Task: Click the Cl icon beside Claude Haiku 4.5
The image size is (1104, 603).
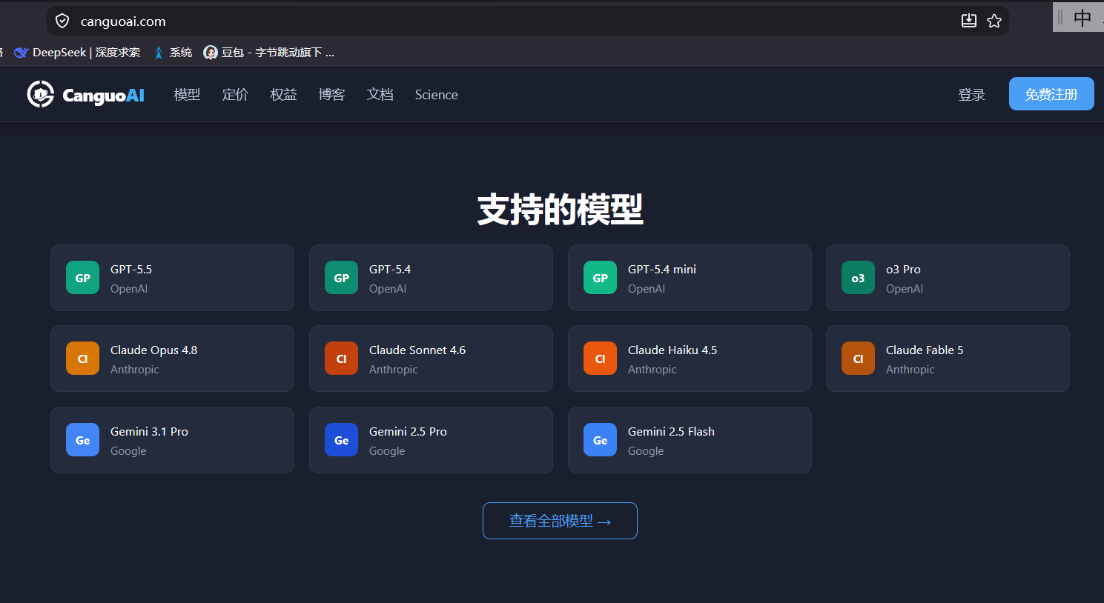Action: point(600,359)
